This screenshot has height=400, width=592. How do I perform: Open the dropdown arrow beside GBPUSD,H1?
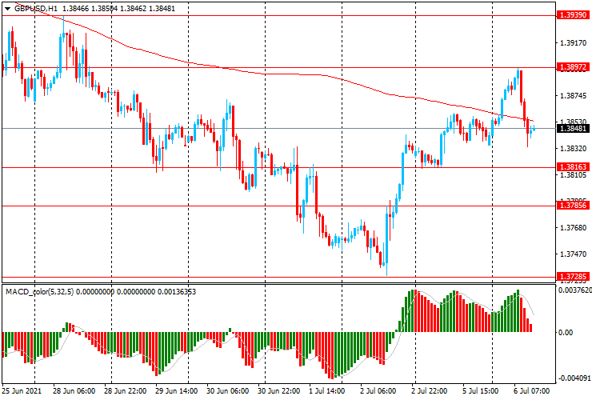coord(7,9)
